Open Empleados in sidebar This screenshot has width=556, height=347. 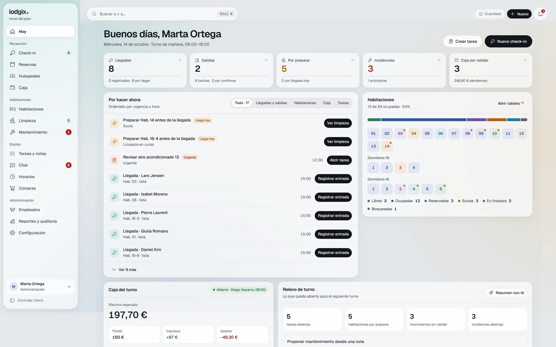click(40, 210)
